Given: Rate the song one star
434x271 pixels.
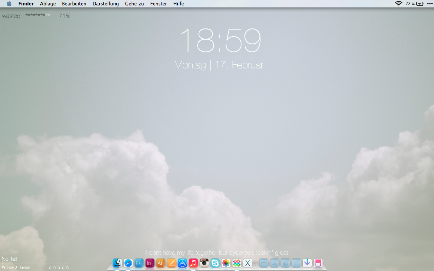Looking at the screenshot, I should coord(50,268).
